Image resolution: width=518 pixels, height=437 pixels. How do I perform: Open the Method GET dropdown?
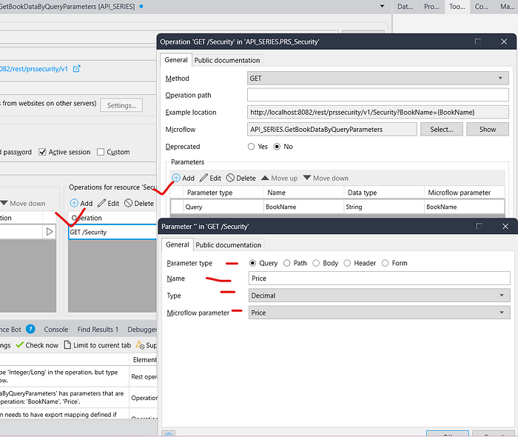378,78
